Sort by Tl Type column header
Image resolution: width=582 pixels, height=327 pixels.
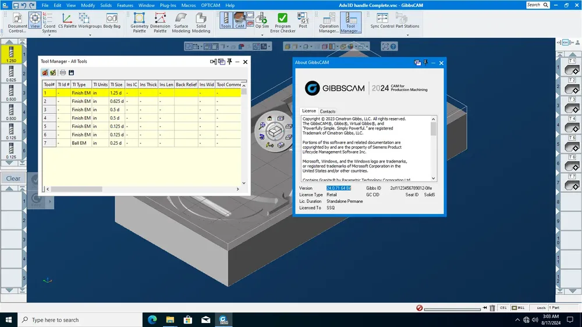click(x=81, y=84)
